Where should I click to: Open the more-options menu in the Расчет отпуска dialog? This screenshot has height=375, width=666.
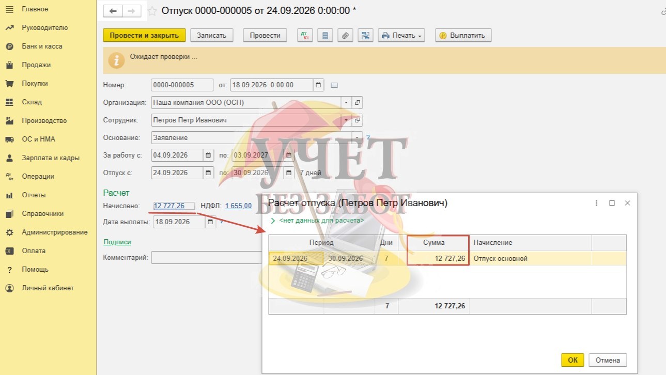[x=597, y=203]
